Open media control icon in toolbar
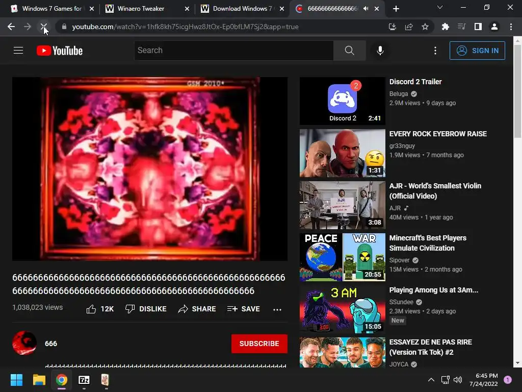The image size is (522, 392). point(461,27)
